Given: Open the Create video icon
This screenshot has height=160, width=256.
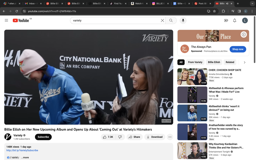Looking at the screenshot, I should (226, 21).
